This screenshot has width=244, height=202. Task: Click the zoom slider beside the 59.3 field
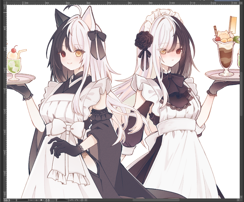coord(23,200)
